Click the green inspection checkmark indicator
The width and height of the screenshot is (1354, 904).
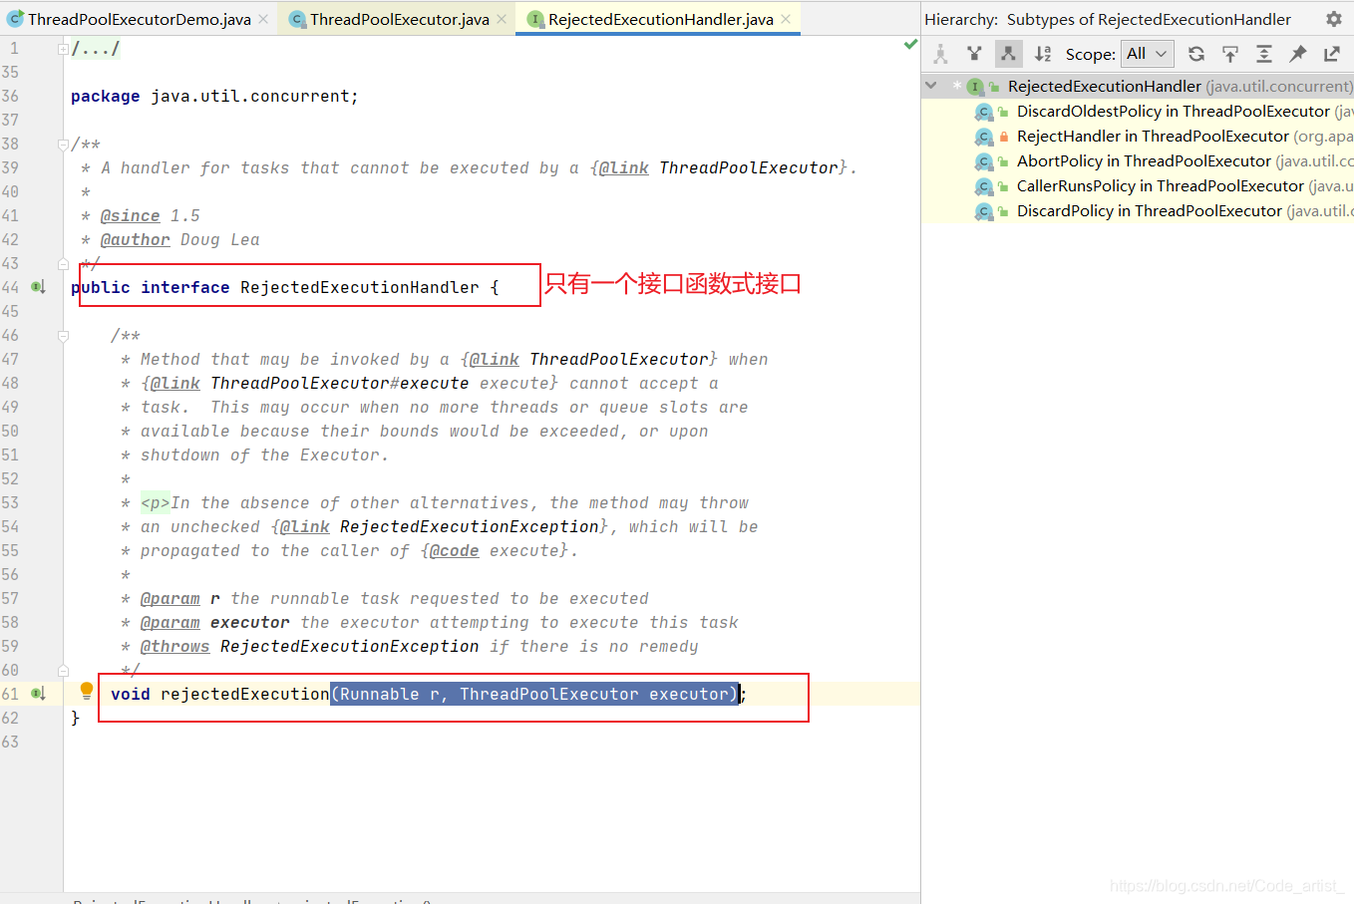910,44
